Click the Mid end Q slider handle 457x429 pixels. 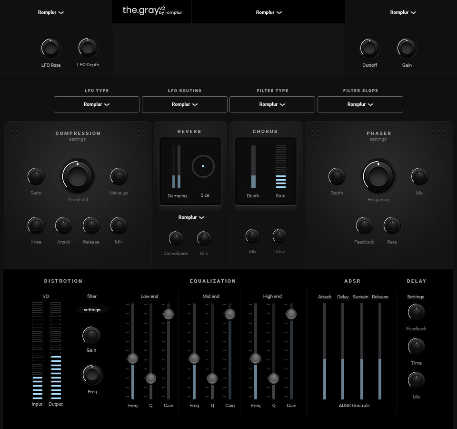pos(212,378)
